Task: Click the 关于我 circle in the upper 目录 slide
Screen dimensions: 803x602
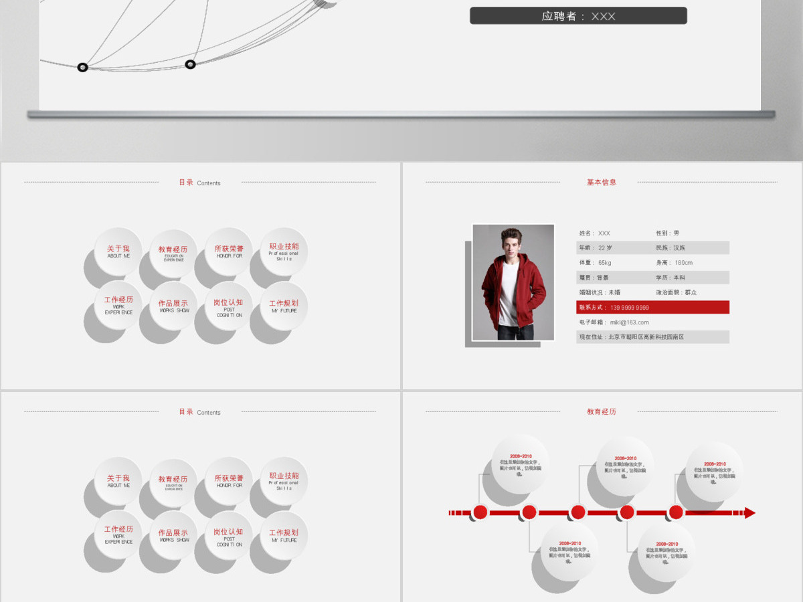Action: point(118,252)
